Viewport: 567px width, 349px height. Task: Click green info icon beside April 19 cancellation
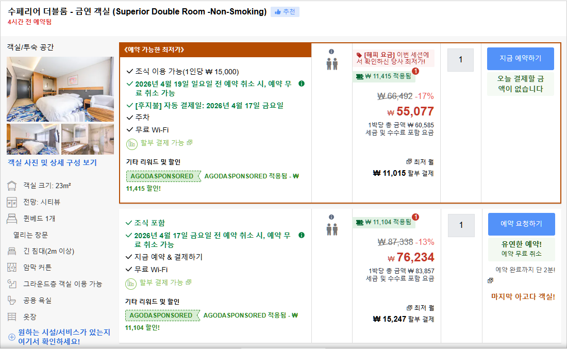pos(302,84)
